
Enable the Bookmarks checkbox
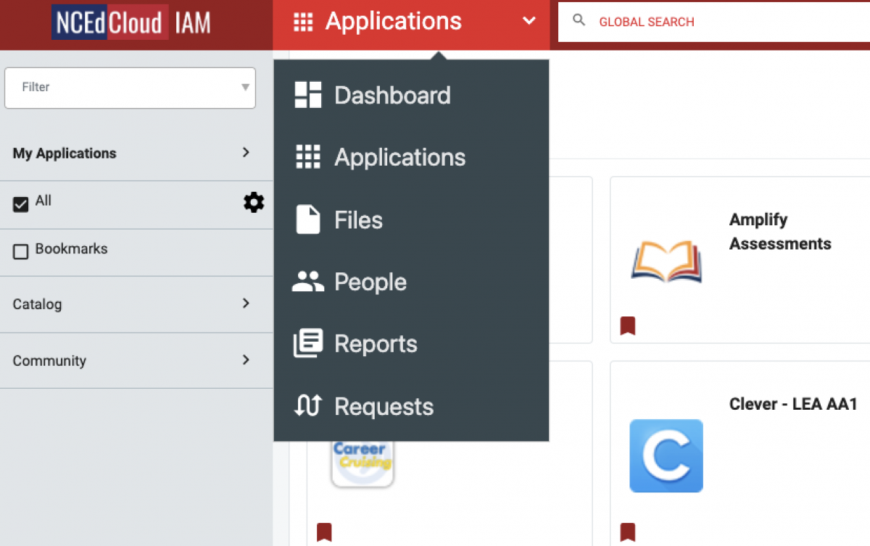tap(21, 250)
